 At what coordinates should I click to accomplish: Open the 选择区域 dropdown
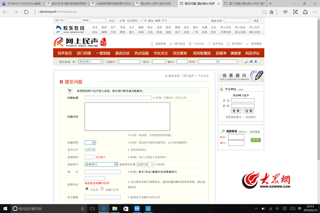pyautogui.click(x=145, y=164)
